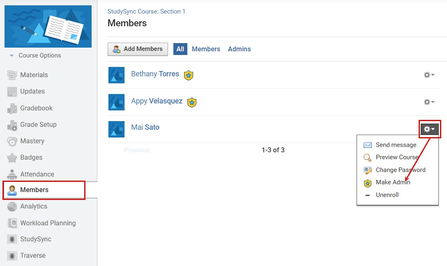
Task: Open the Analytics page
Action: pyautogui.click(x=34, y=206)
